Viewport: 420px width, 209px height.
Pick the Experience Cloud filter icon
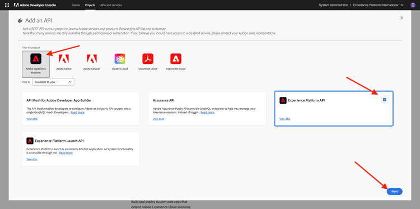pyautogui.click(x=176, y=59)
